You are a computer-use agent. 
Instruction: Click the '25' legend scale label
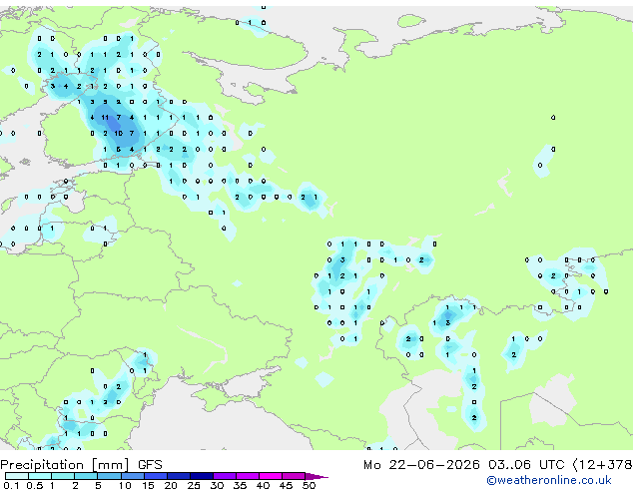point(194,485)
